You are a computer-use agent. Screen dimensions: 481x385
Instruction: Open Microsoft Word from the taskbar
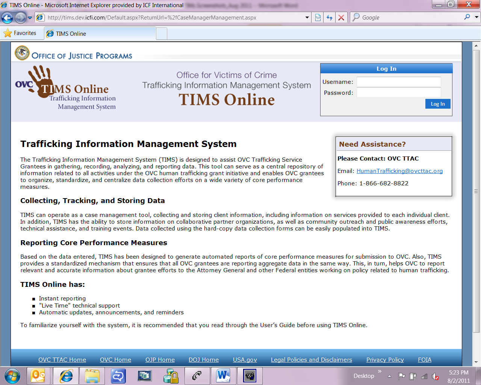[223, 376]
